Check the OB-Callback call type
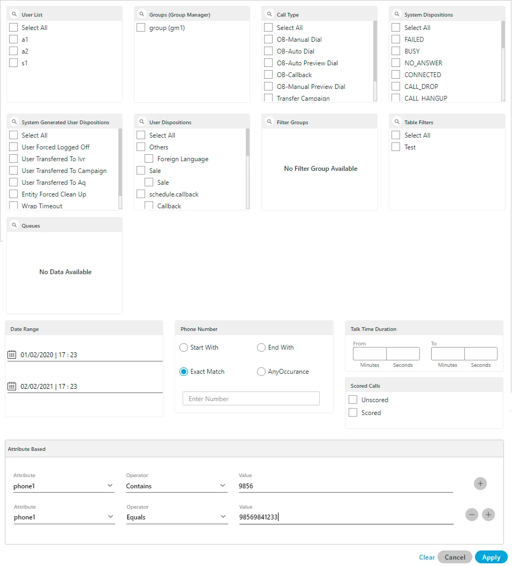The image size is (512, 566). (x=268, y=74)
